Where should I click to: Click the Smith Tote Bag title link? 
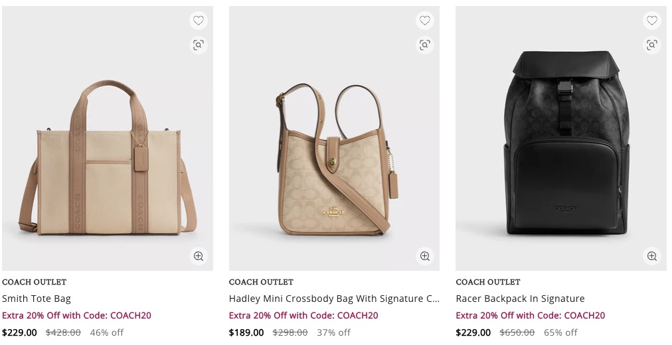[37, 299]
